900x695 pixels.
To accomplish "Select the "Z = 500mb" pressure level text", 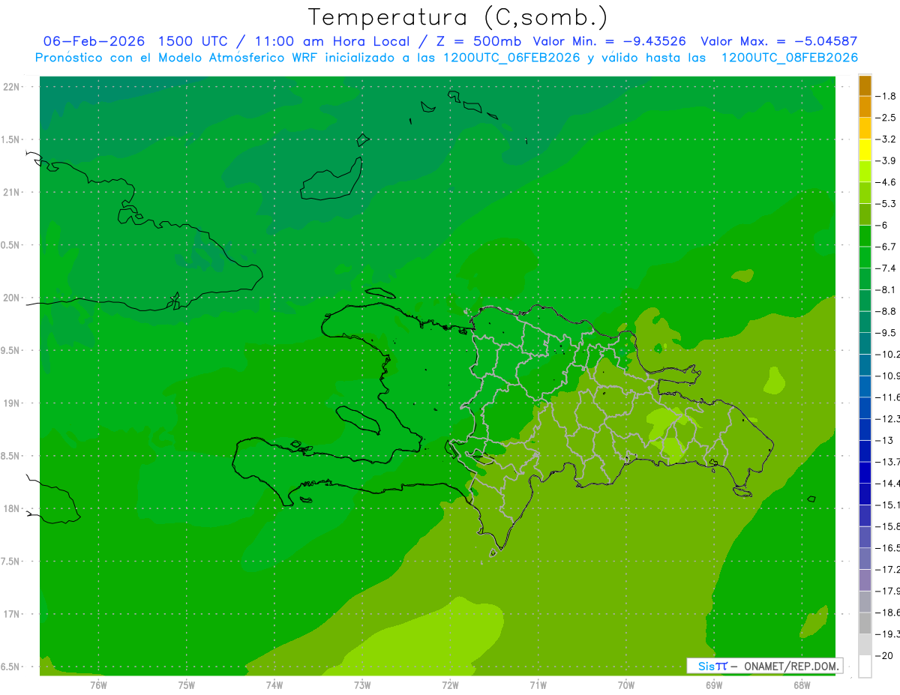I will coord(477,41).
